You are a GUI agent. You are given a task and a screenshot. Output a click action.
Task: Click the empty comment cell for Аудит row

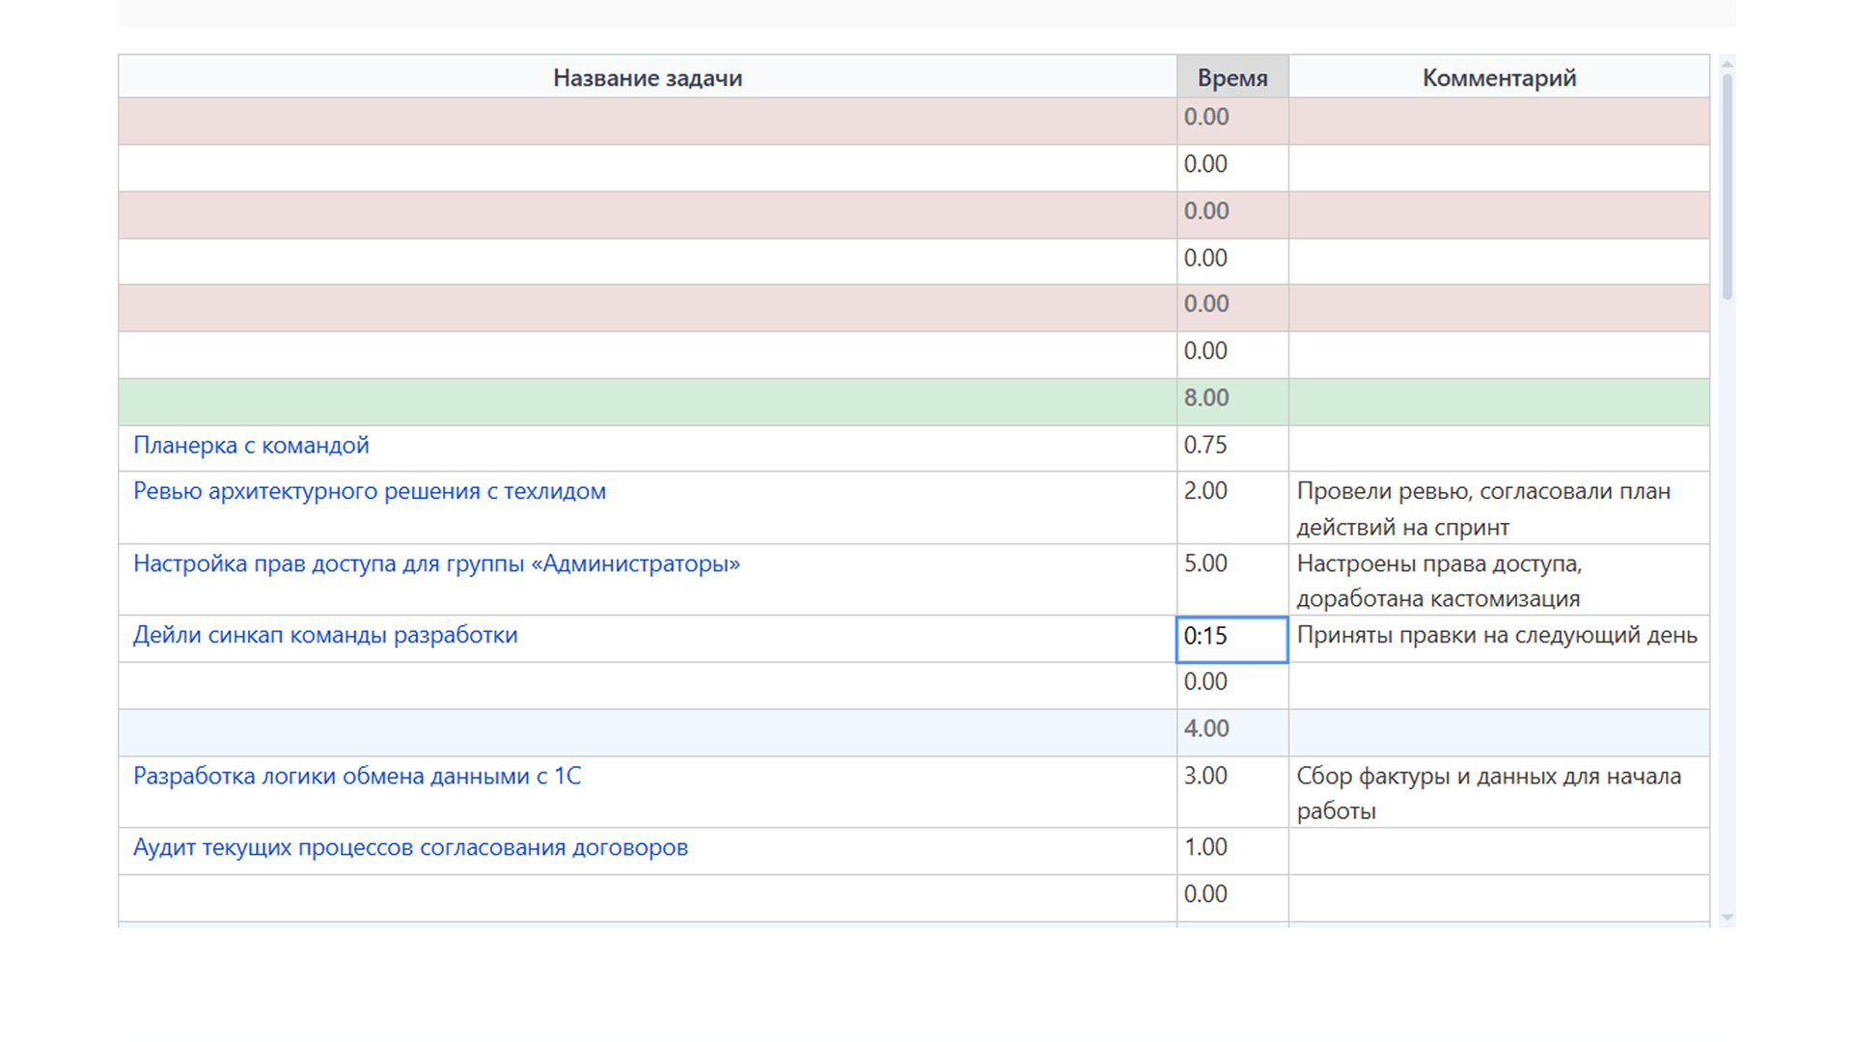[x=1498, y=849]
